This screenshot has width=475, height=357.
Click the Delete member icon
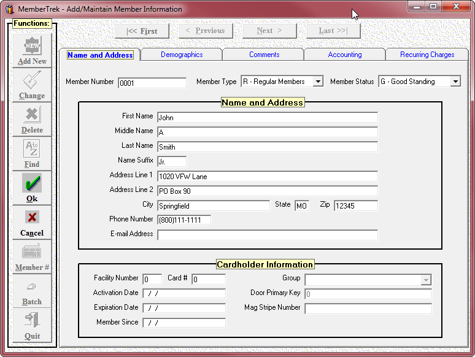32,115
